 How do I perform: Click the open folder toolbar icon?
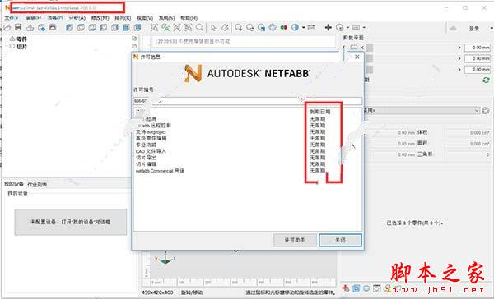point(7,28)
